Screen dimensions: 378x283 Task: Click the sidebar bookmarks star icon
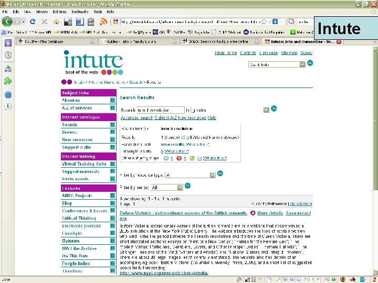tap(8, 43)
